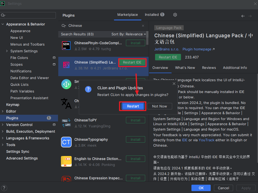Open the Reviews tab
This screenshot has width=258, height=193.
(209, 68)
